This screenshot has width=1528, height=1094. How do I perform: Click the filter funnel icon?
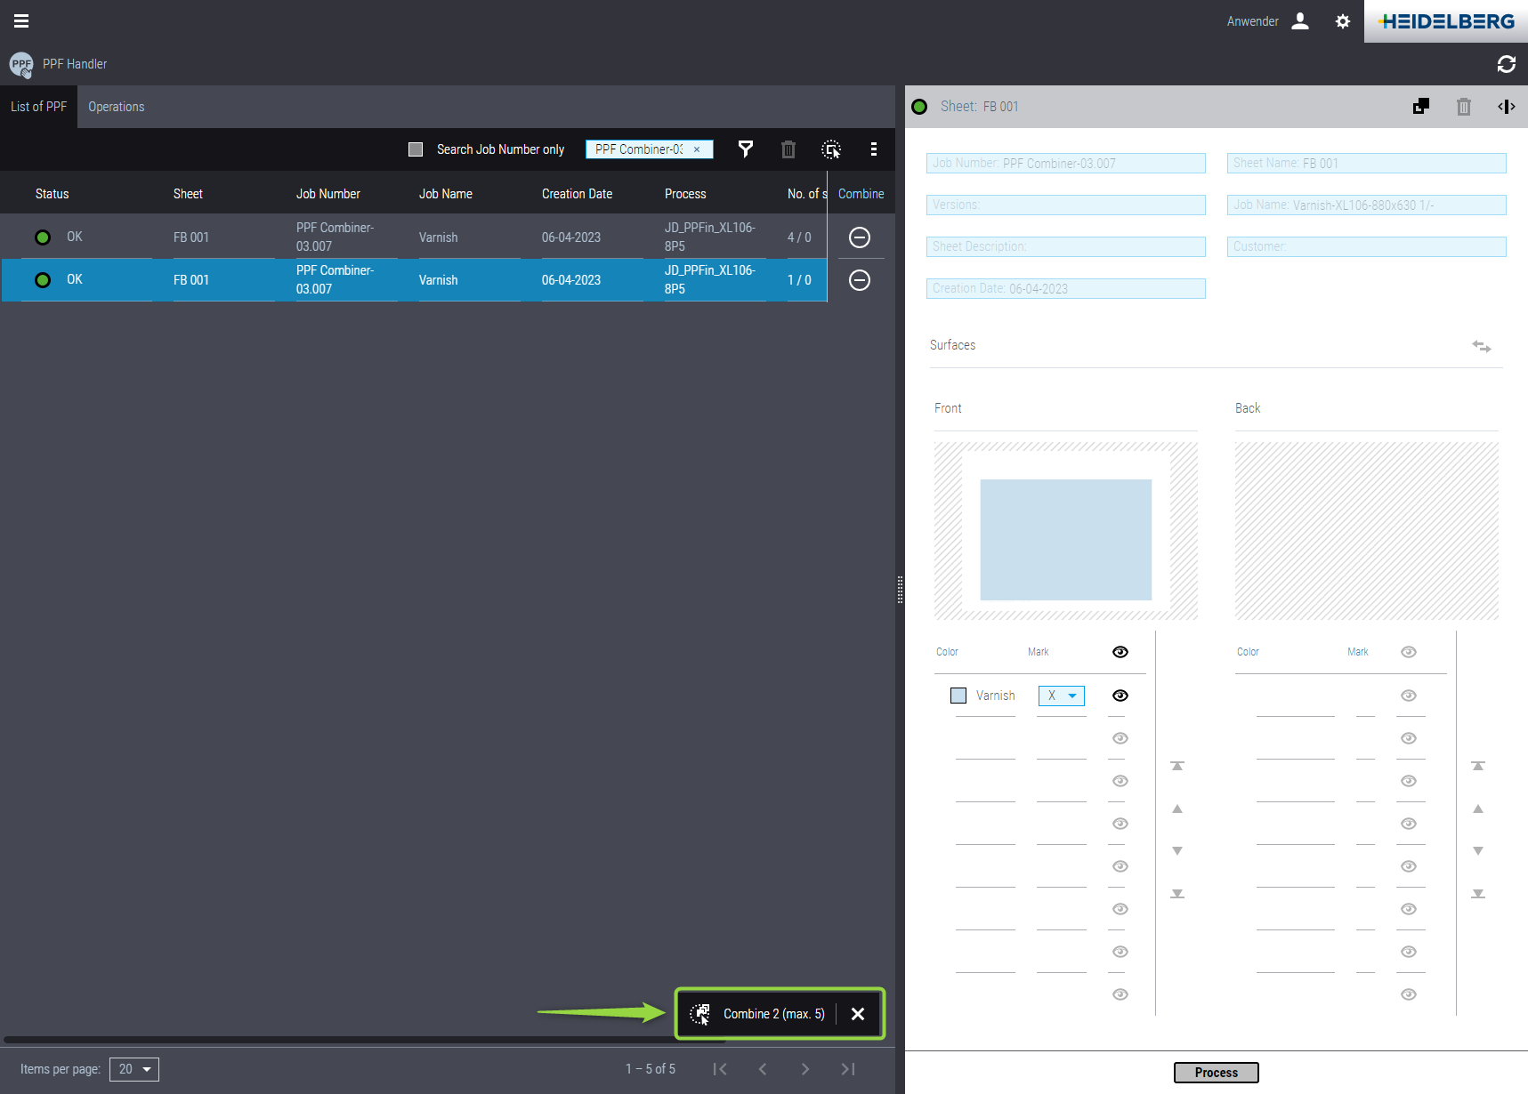746,149
